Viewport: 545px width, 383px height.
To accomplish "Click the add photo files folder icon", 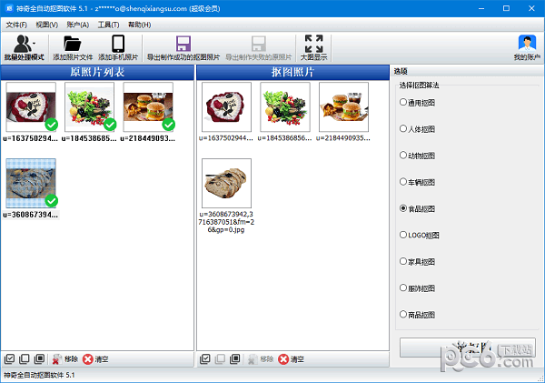I will [73, 44].
